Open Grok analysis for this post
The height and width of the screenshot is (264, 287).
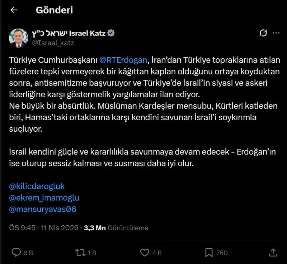(264, 32)
